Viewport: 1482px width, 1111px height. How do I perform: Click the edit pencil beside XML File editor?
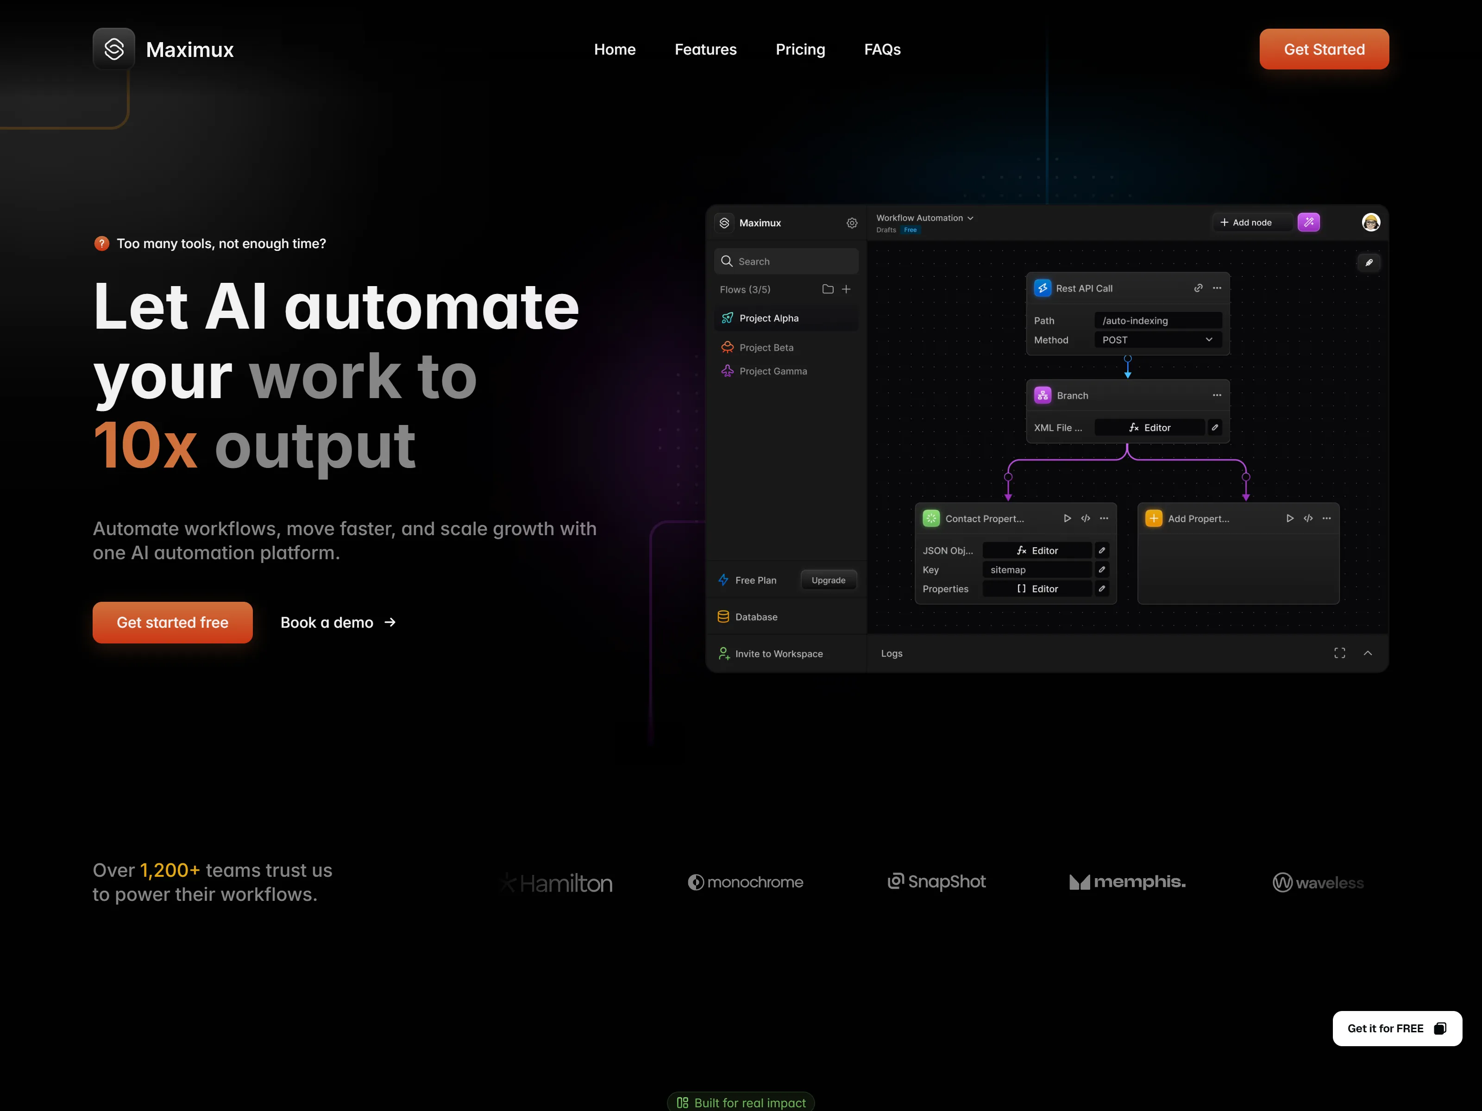pyautogui.click(x=1215, y=427)
